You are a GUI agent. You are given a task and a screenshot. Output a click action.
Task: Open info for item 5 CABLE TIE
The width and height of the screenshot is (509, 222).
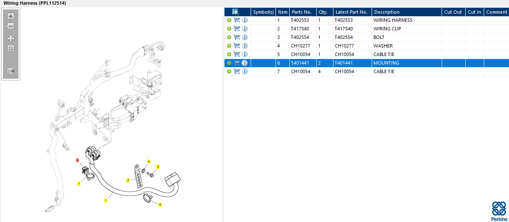tap(245, 54)
